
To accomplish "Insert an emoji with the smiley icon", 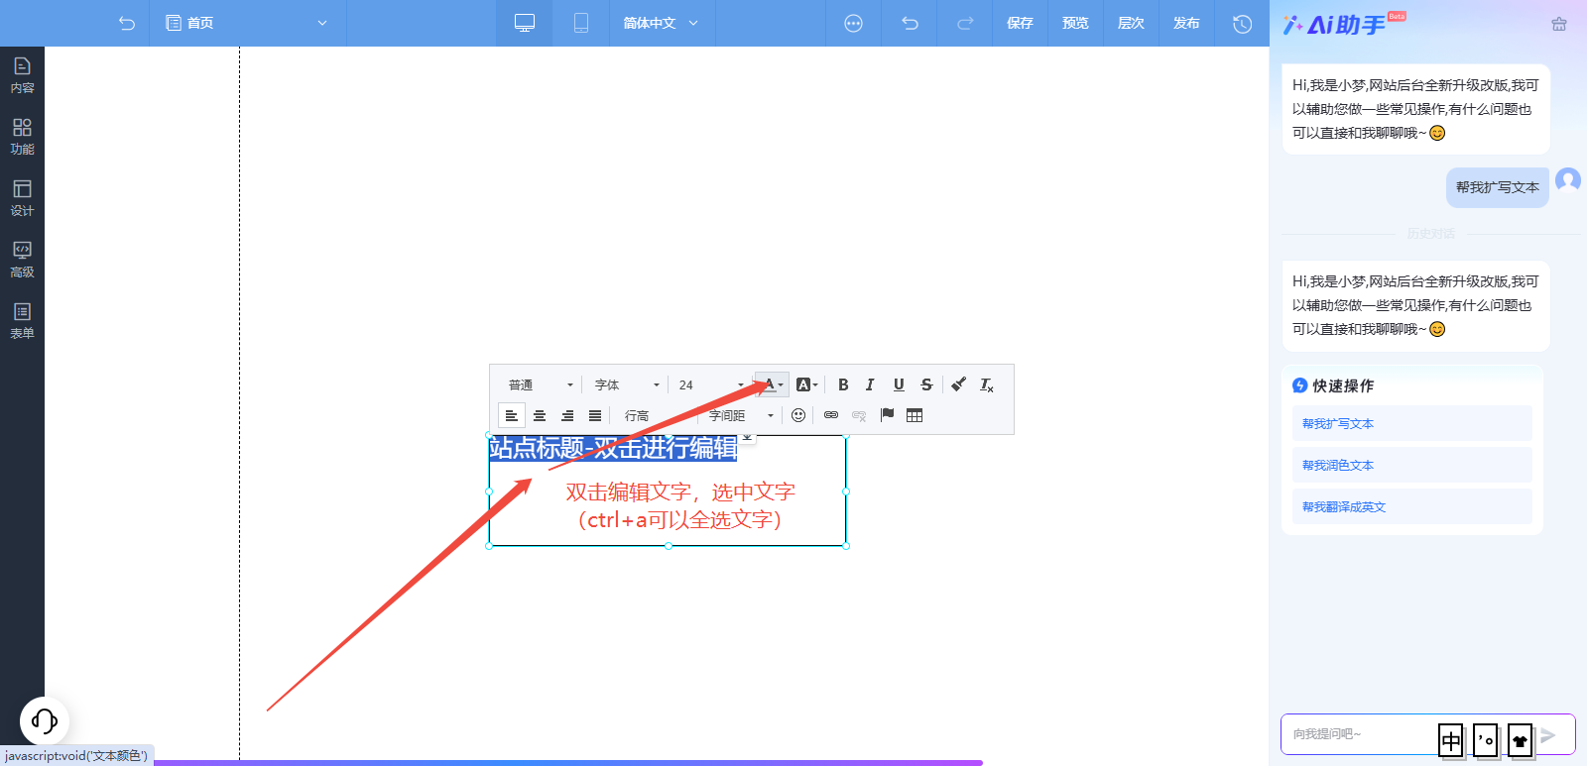I will (798, 415).
